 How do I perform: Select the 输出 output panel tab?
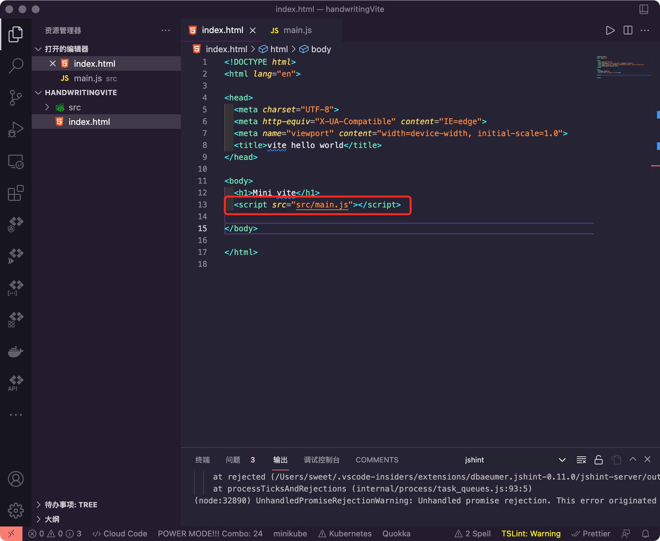280,460
